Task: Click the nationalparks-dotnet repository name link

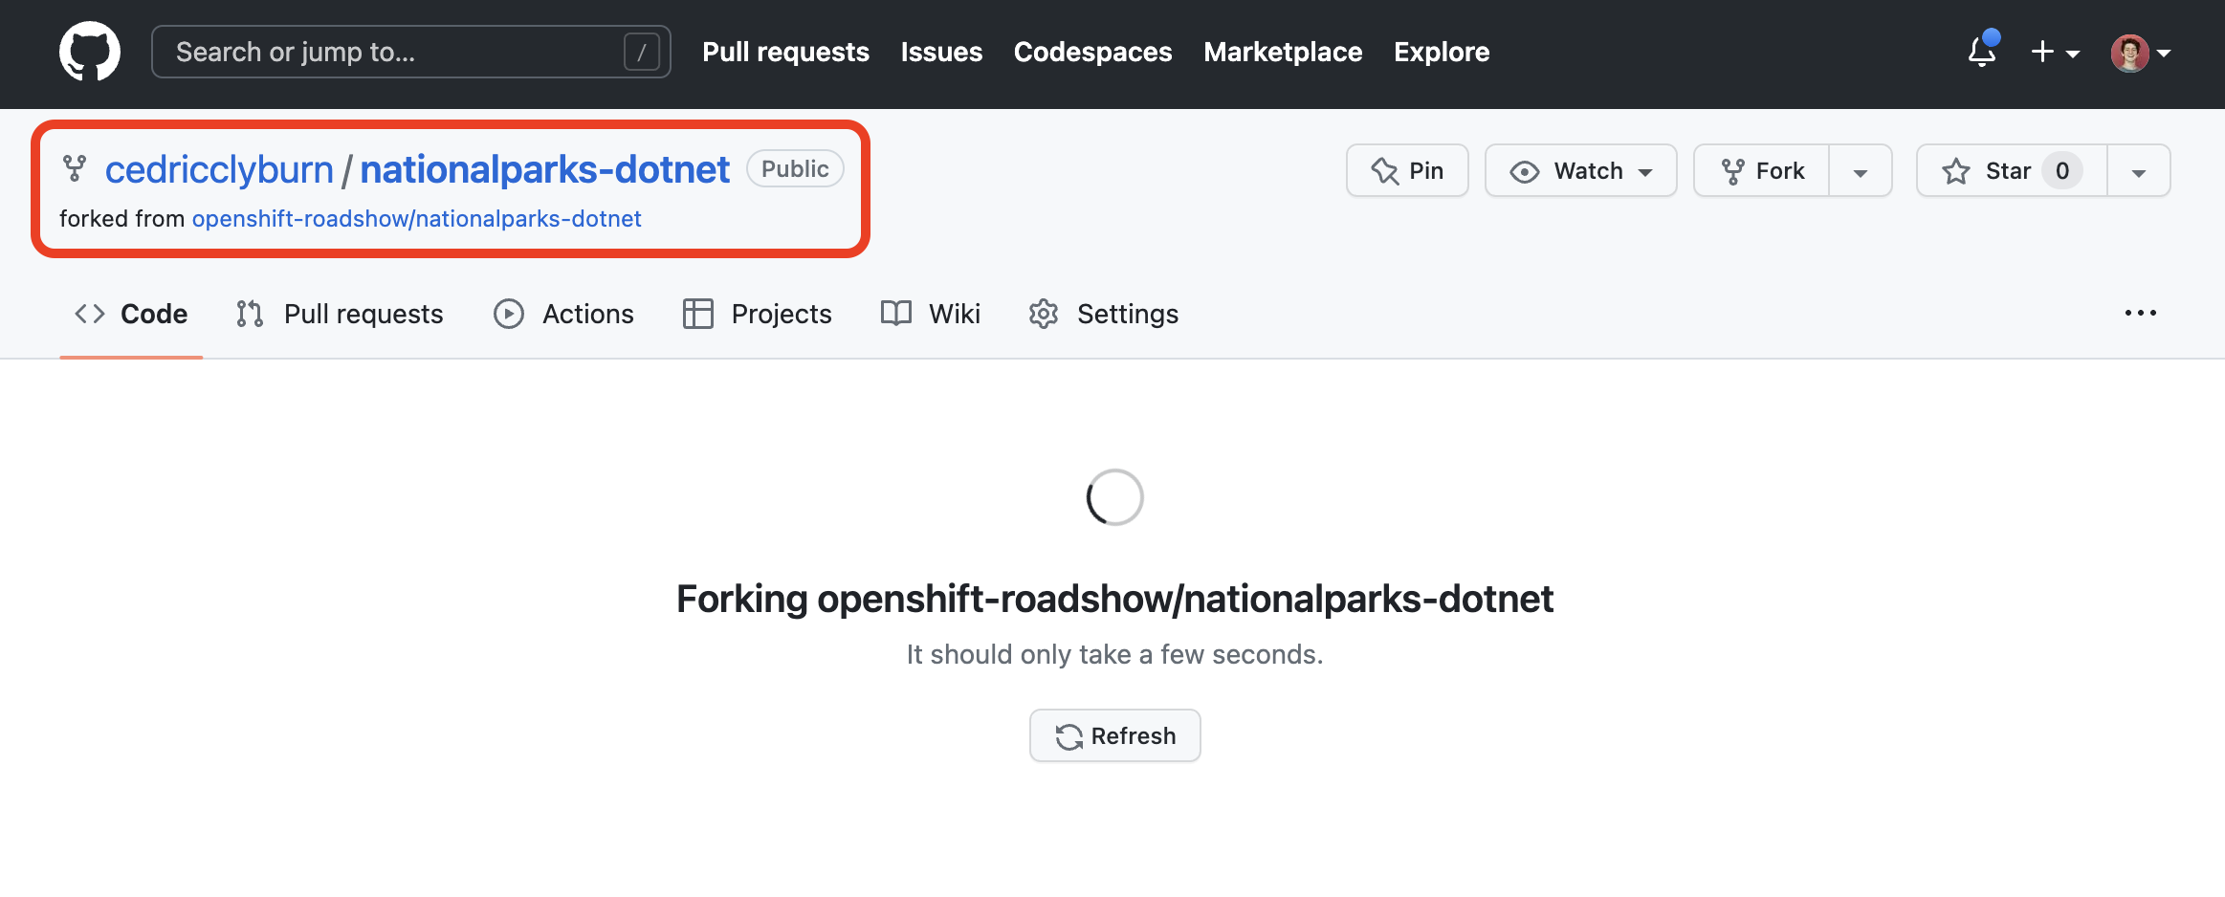Action: (x=544, y=169)
